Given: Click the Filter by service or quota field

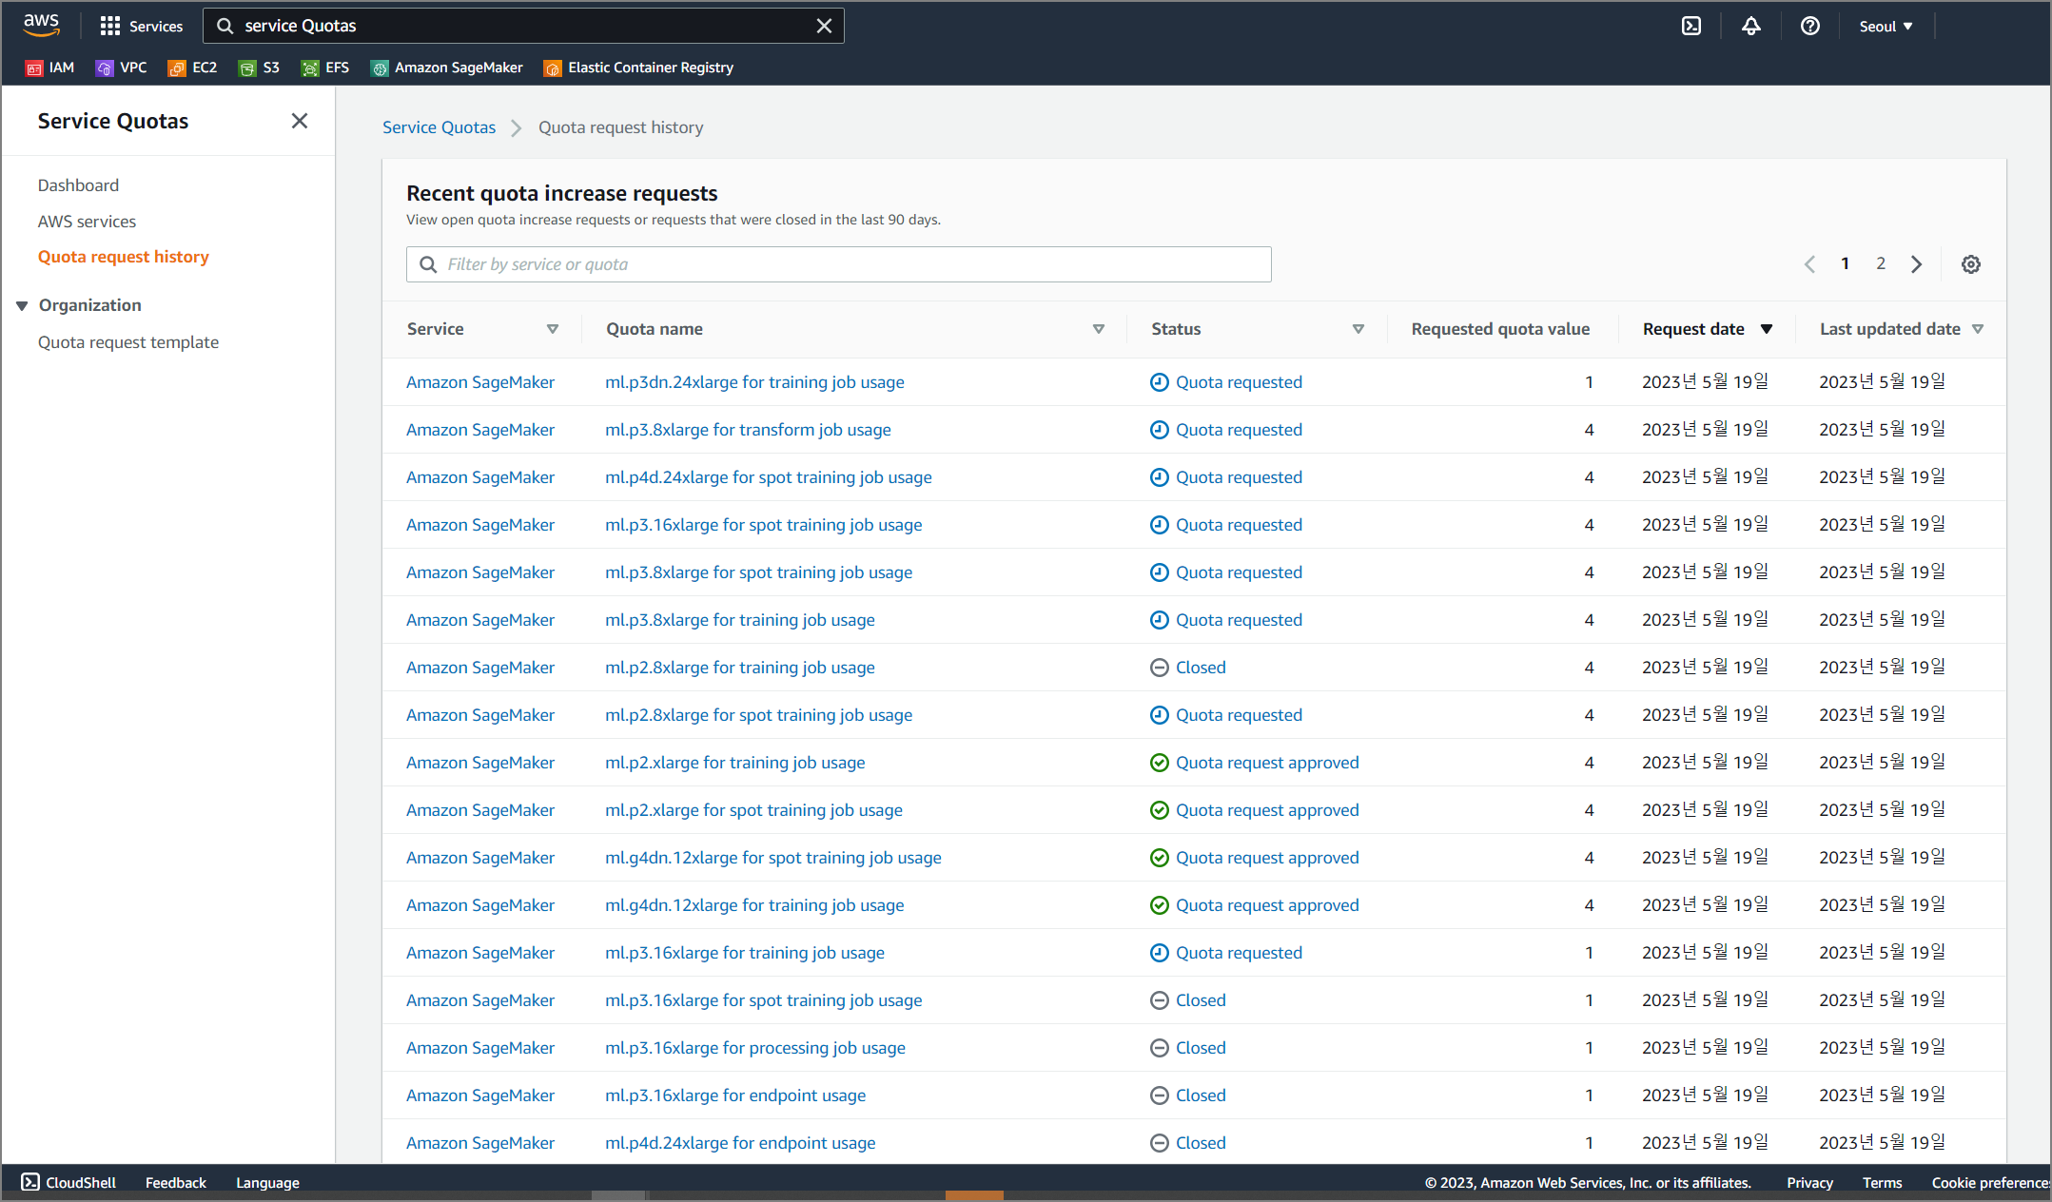Looking at the screenshot, I should click(838, 264).
